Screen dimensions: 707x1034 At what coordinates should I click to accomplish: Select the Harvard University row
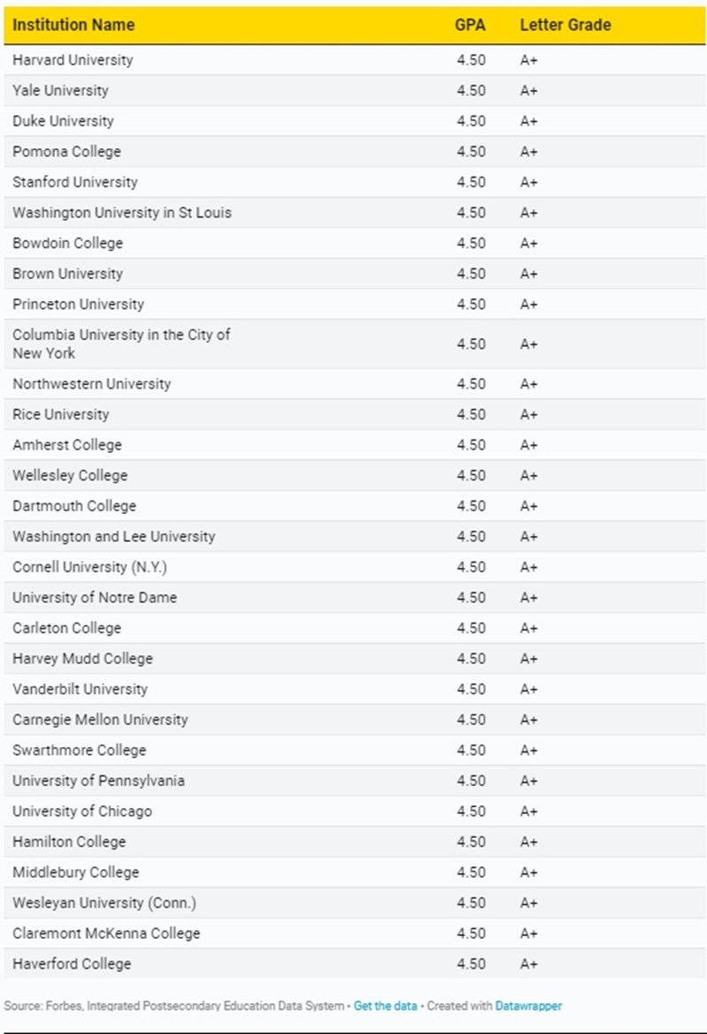(x=72, y=60)
